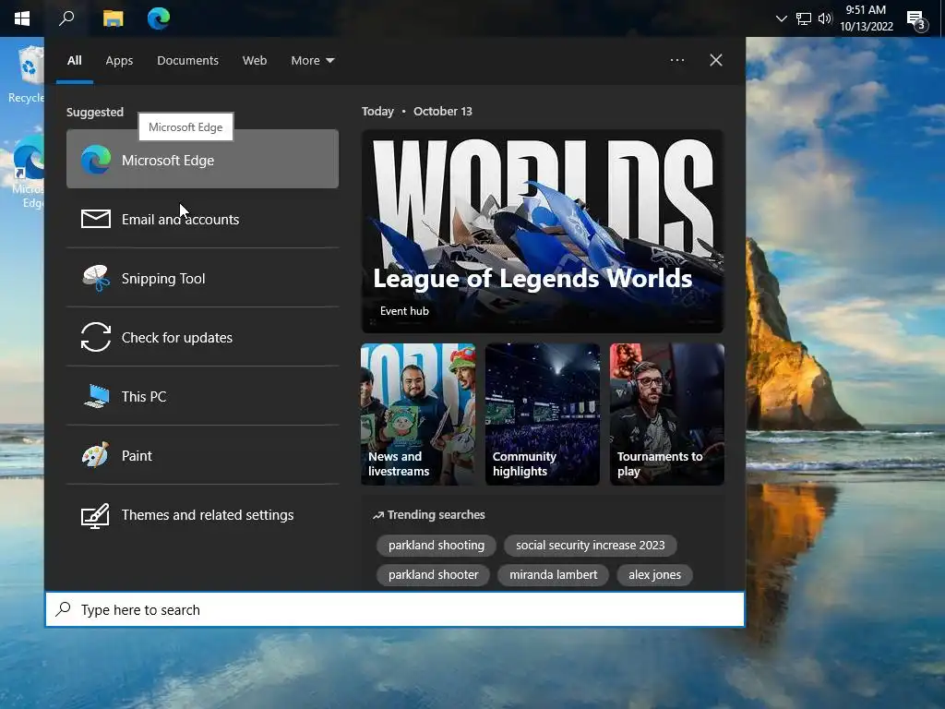The height and width of the screenshot is (709, 945).
Task: Focus the Type here to search box
Action: [x=395, y=609]
